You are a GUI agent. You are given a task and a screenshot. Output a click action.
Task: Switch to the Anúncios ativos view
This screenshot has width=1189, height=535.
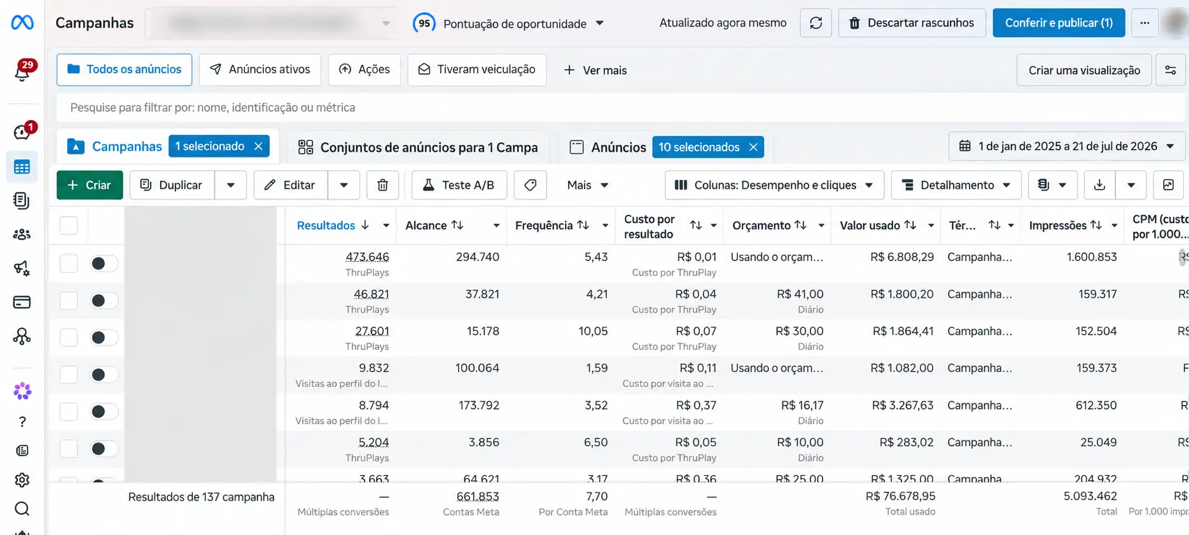[x=260, y=69]
